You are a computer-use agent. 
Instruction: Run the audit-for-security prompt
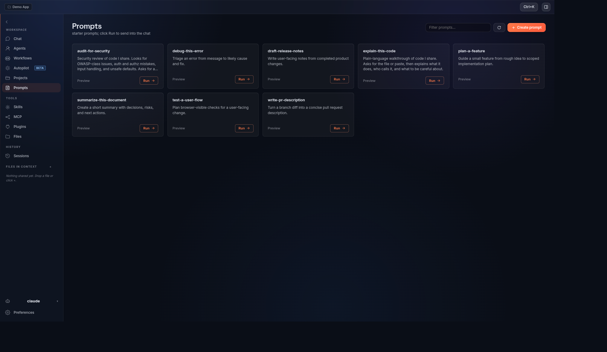[149, 81]
